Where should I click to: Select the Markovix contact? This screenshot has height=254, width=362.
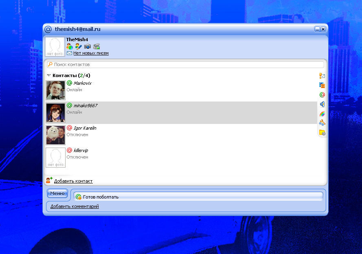click(x=181, y=90)
